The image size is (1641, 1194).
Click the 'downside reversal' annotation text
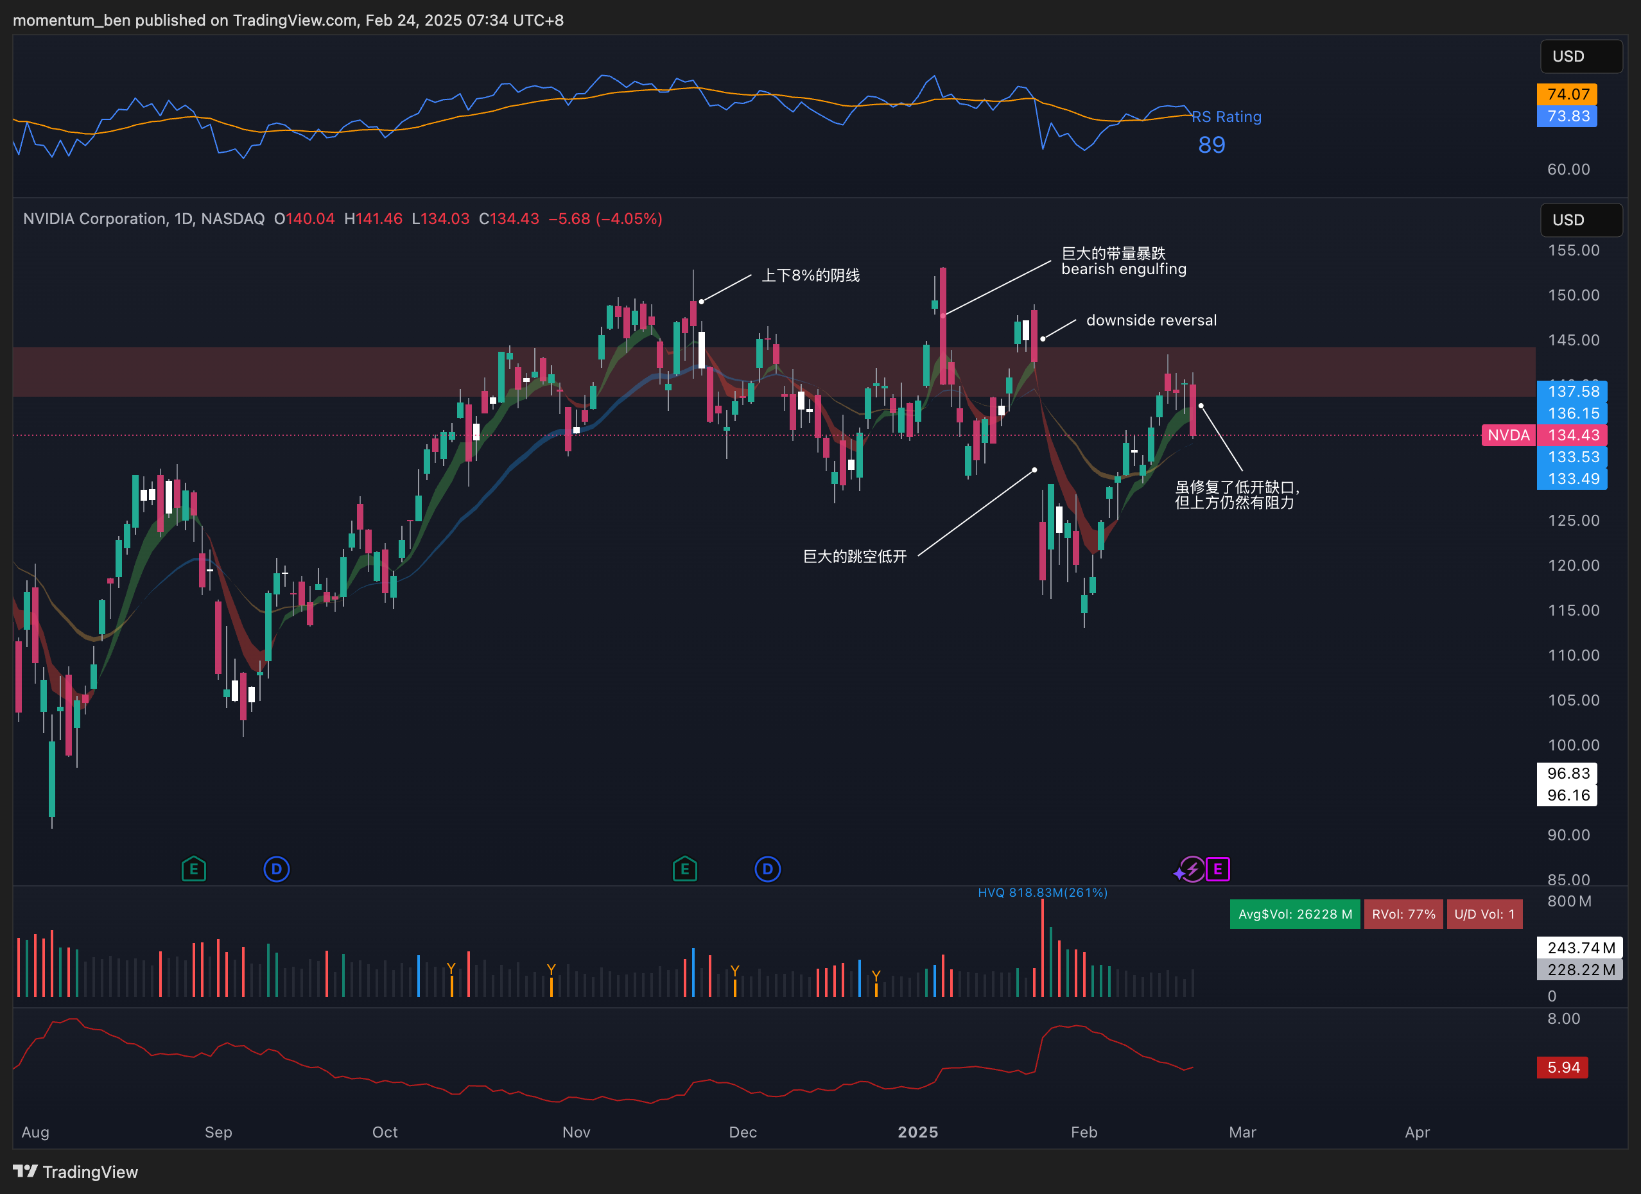point(1150,320)
